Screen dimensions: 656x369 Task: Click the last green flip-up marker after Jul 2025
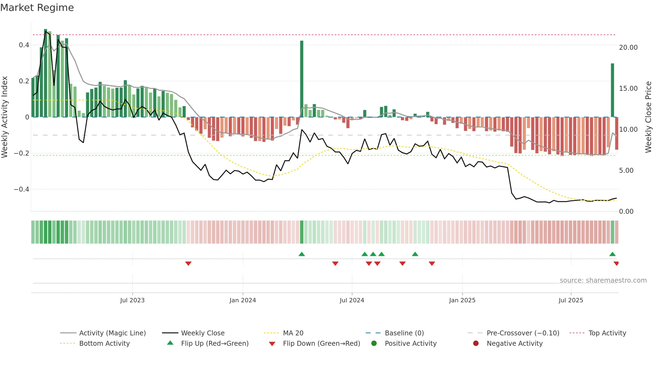(613, 254)
